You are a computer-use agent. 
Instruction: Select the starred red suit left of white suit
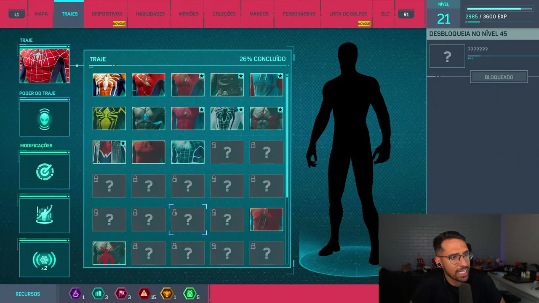coord(188,118)
